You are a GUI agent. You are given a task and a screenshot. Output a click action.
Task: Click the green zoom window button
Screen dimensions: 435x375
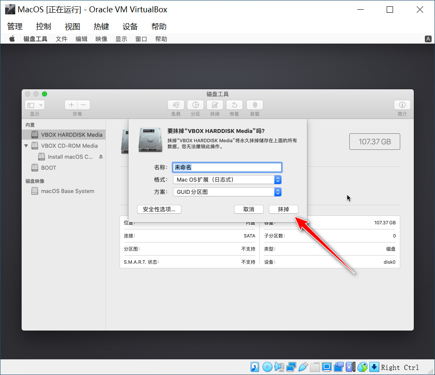(x=45, y=94)
